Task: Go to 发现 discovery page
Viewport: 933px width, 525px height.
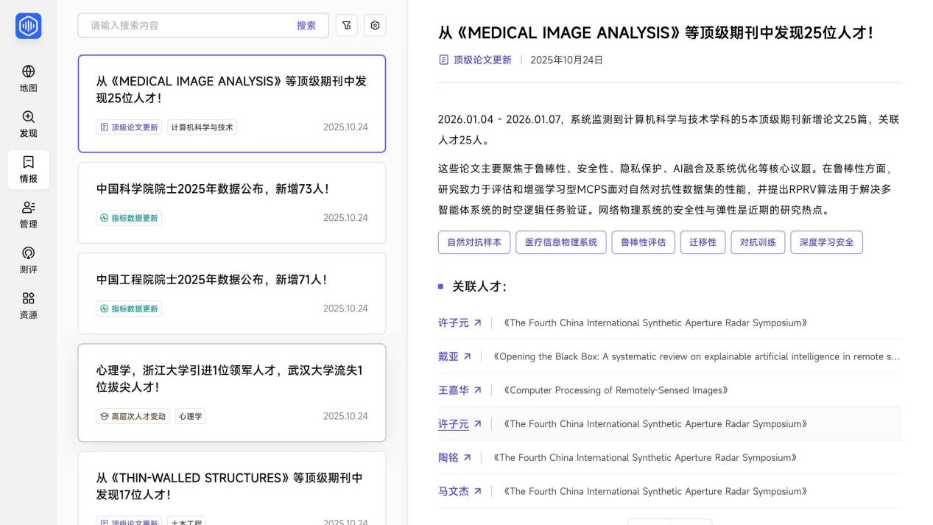Action: click(x=28, y=124)
